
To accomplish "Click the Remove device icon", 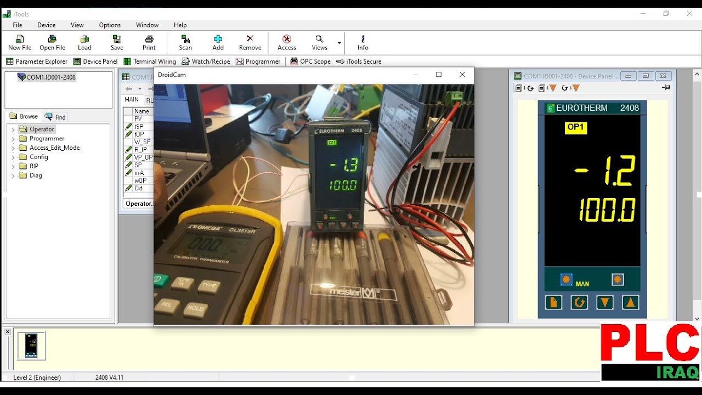I will point(250,43).
